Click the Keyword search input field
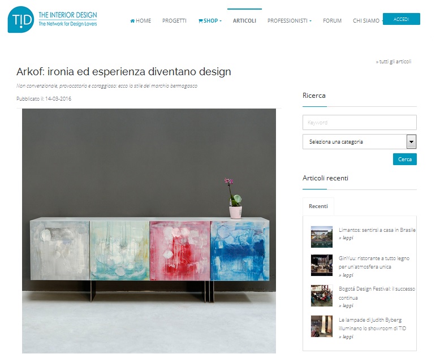440x354 pixels. tap(360, 122)
